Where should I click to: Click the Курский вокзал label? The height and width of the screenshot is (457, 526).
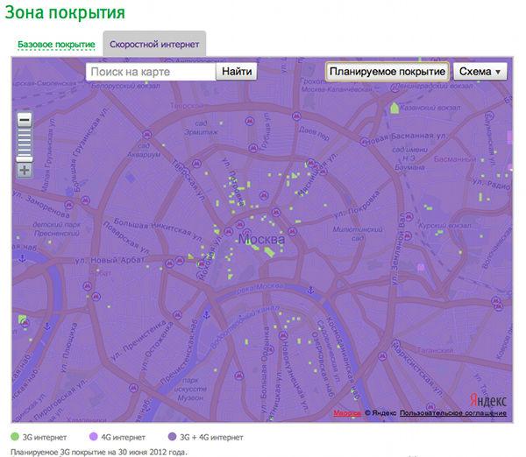click(x=444, y=226)
